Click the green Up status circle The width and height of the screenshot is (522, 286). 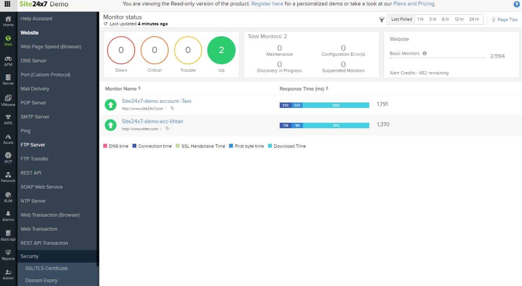[x=222, y=50]
